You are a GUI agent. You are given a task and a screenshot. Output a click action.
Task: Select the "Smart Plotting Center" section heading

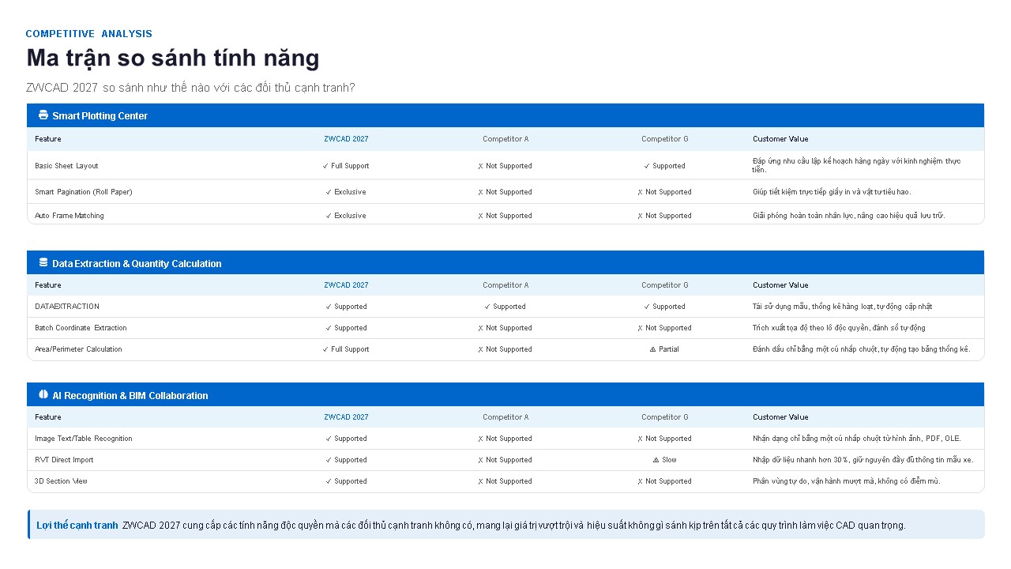click(100, 116)
